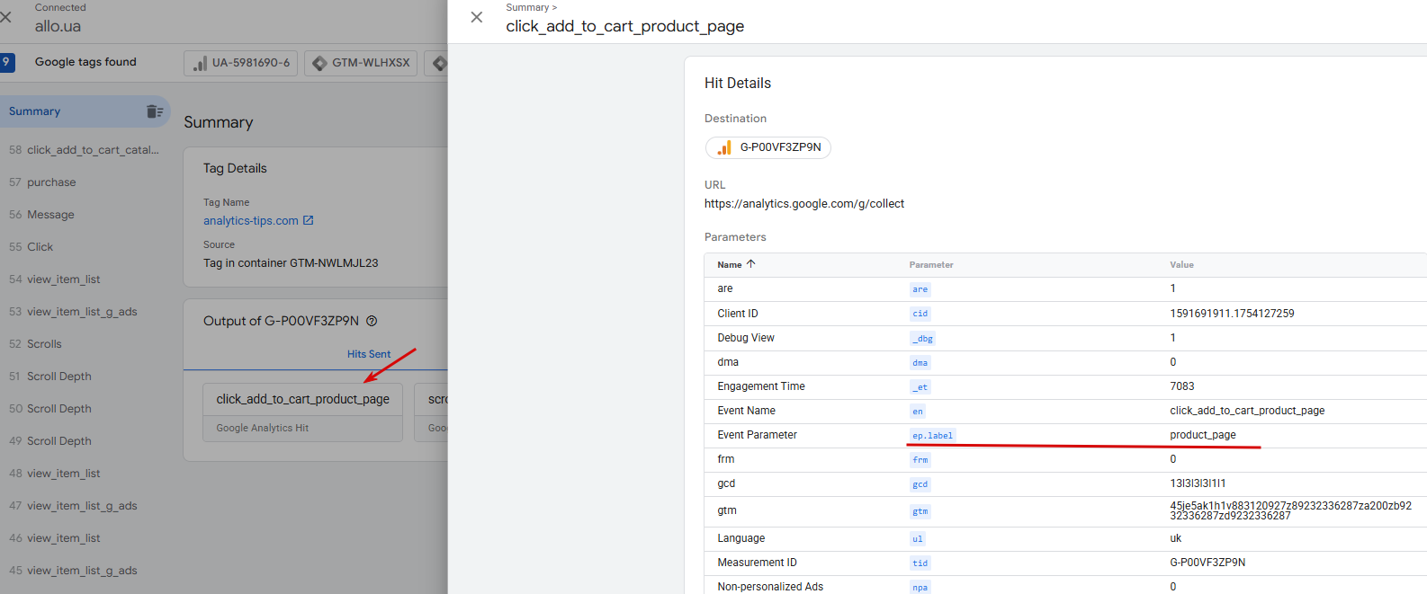Select event 53 view_item_list_g_ads
This screenshot has height=594, width=1427.
(x=82, y=312)
